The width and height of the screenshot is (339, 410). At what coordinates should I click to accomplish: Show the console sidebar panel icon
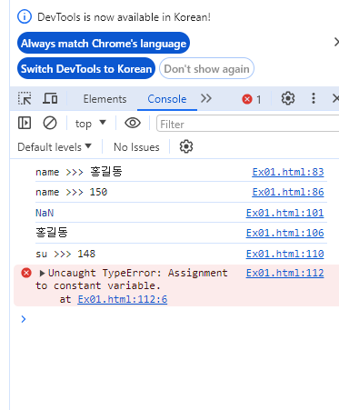[x=25, y=123]
